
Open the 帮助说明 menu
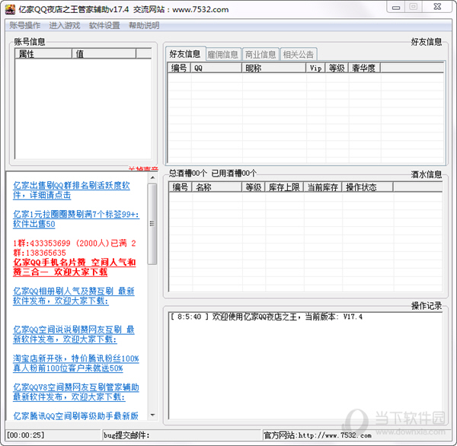(144, 25)
